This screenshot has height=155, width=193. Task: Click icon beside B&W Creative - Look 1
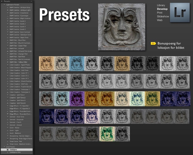(x=8, y=21)
